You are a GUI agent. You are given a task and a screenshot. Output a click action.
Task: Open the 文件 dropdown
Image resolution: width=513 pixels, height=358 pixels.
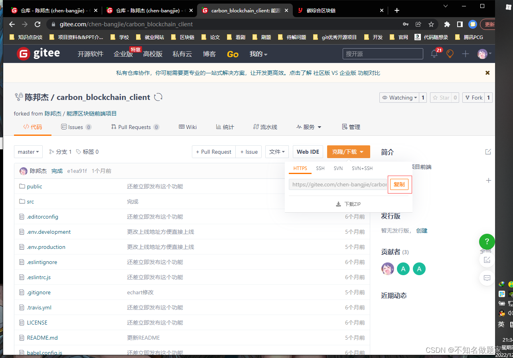277,152
